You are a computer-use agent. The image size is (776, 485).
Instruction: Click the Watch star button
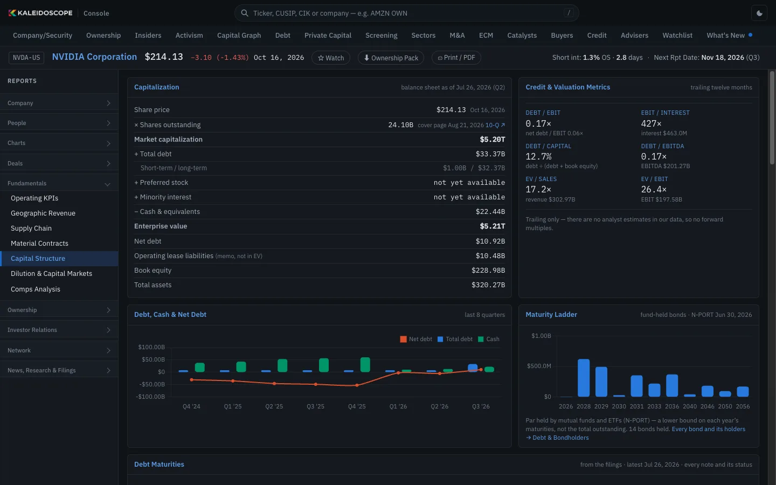pyautogui.click(x=331, y=58)
